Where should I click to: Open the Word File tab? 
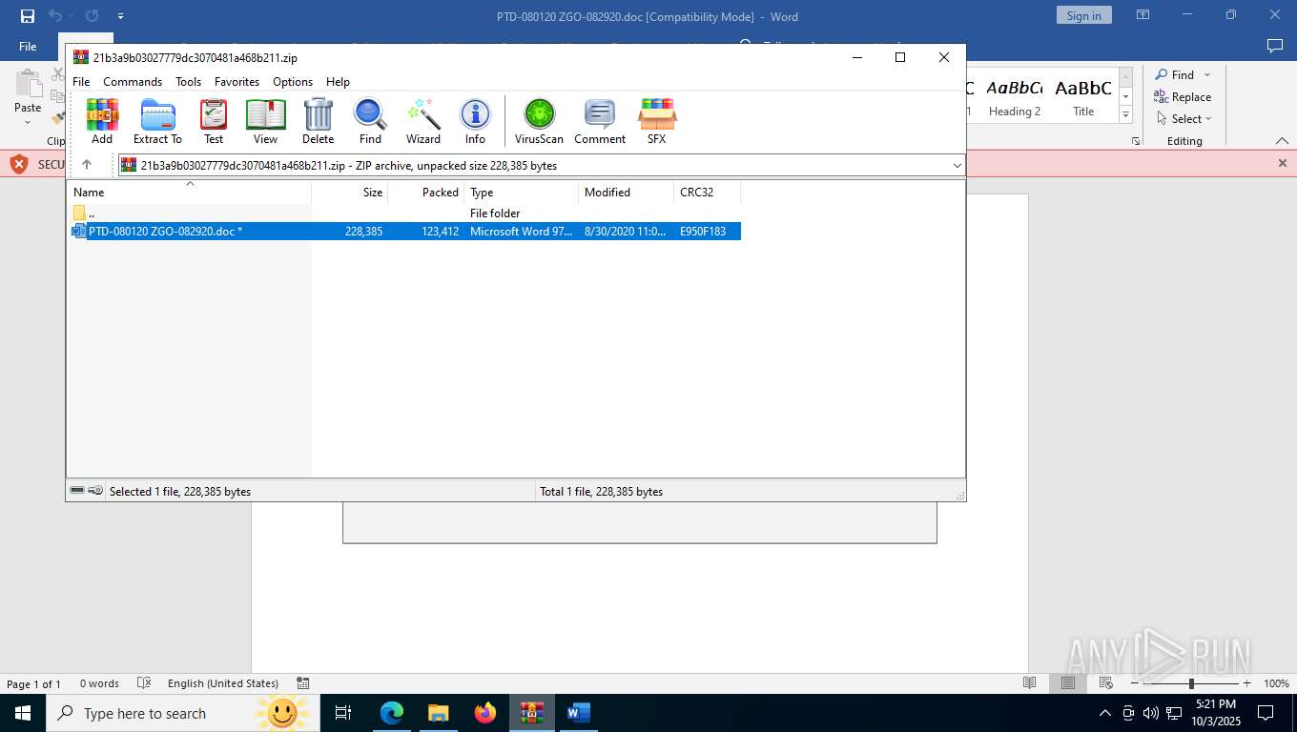coord(28,46)
